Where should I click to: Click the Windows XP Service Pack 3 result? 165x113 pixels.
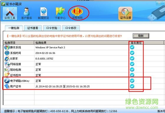coord(50,48)
